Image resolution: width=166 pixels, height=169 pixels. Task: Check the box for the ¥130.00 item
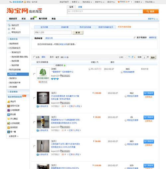[x=34, y=98]
